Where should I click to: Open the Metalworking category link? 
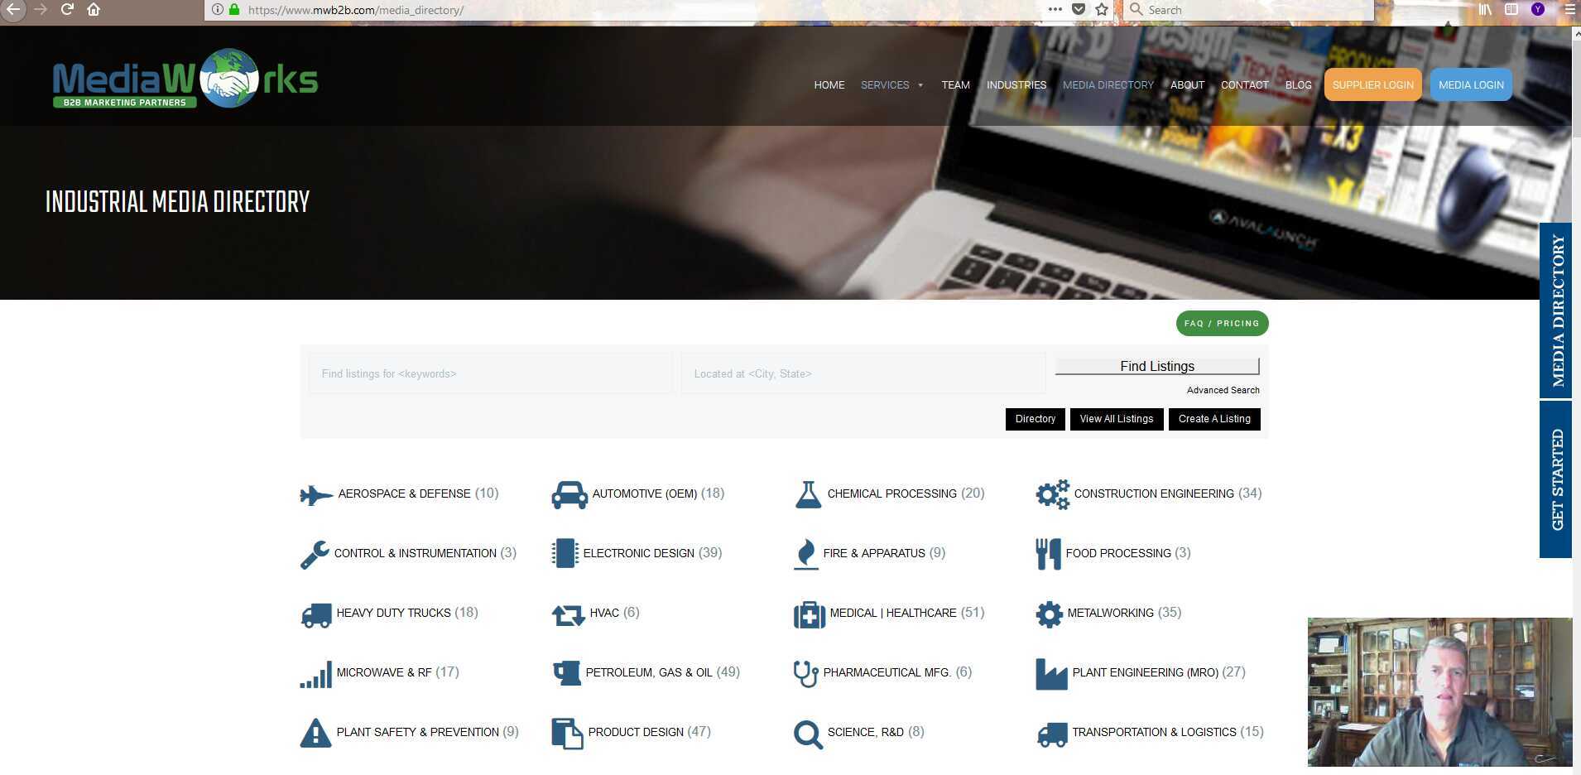point(1110,614)
